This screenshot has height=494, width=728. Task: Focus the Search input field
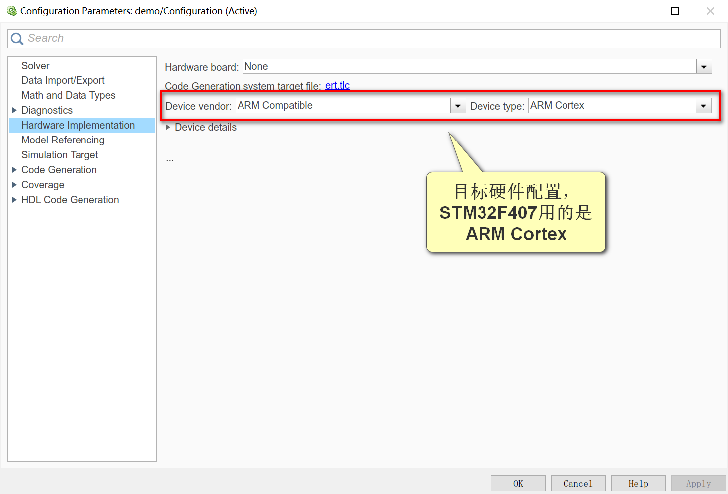pyautogui.click(x=364, y=39)
